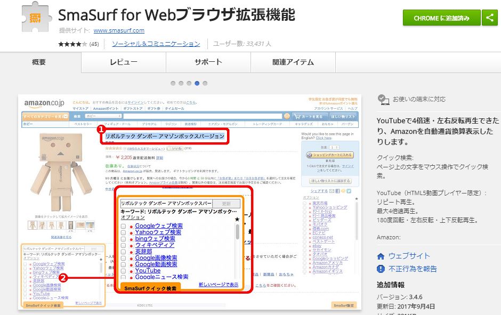Click the SmaSurf for Webブラウザ拡張機能 title
This screenshot has width=501, height=315.
pos(177,15)
